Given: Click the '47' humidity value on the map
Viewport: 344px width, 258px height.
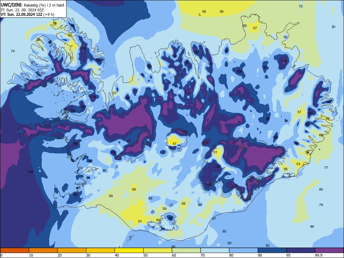Looking at the screenshot, I should [174, 144].
